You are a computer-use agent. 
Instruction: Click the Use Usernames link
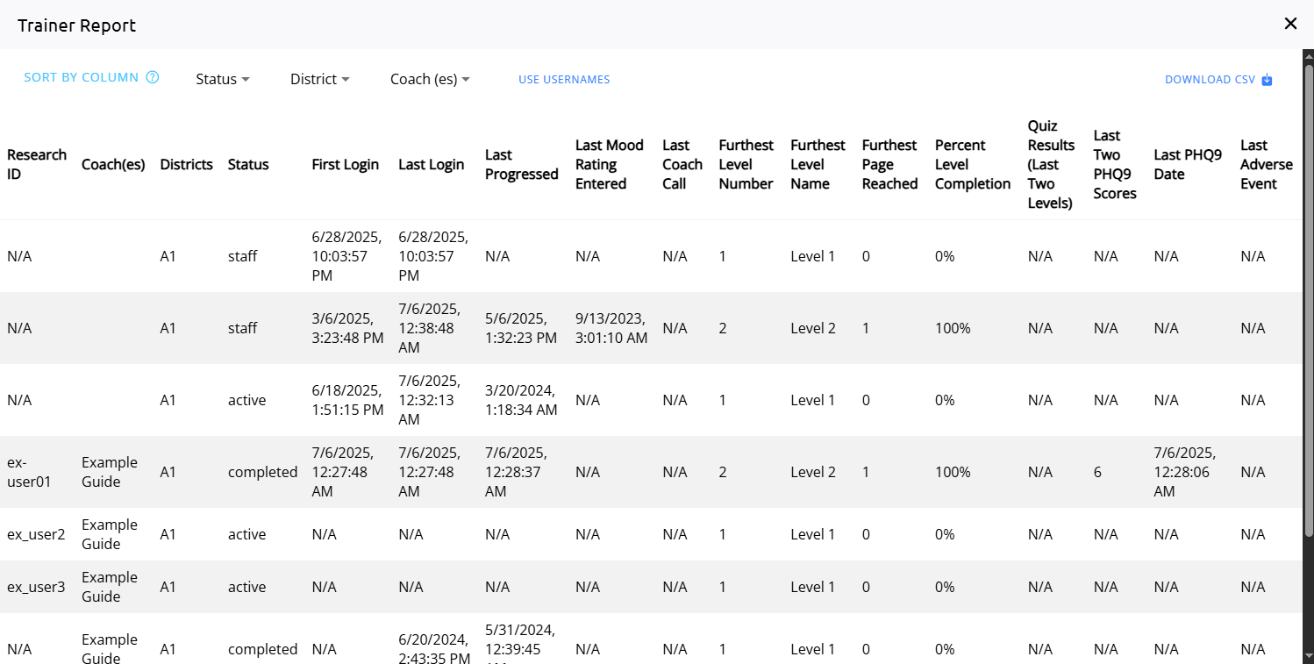[x=563, y=80]
